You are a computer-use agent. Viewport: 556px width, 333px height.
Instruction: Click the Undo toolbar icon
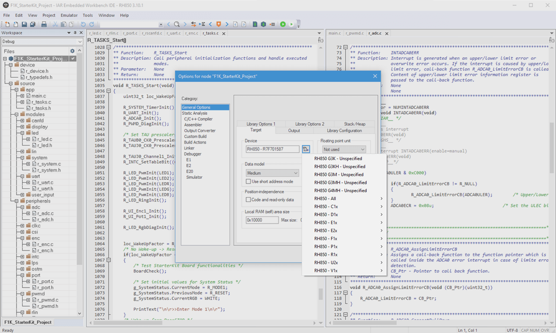(83, 24)
